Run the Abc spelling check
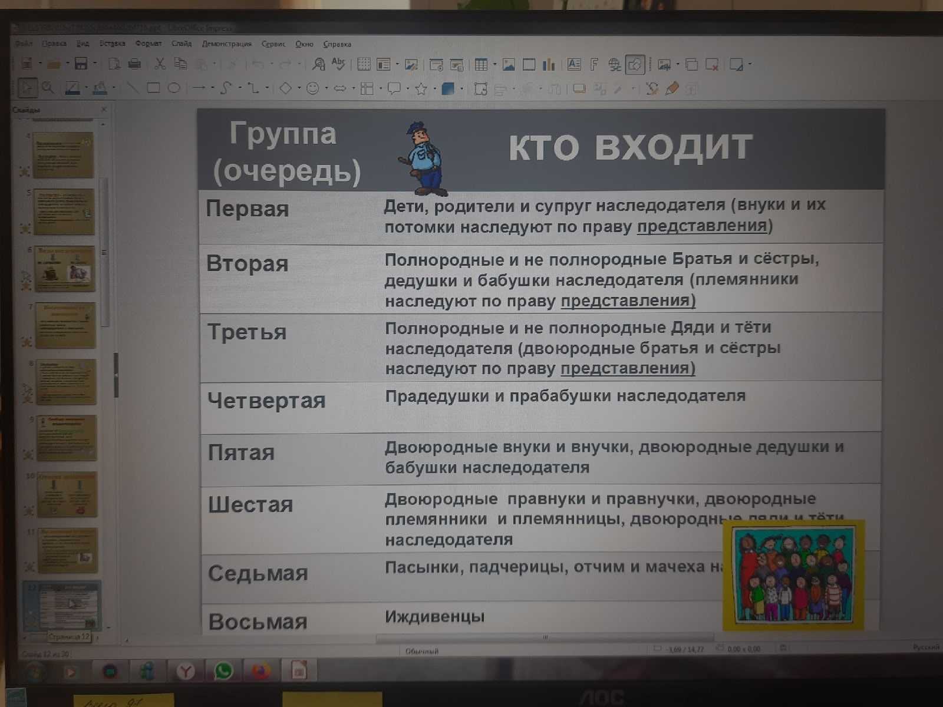Image resolution: width=943 pixels, height=707 pixels. [x=339, y=64]
